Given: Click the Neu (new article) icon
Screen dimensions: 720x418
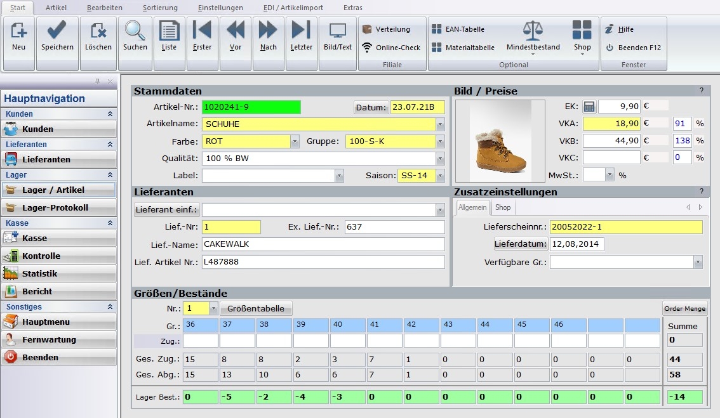Looking at the screenshot, I should click(19, 30).
